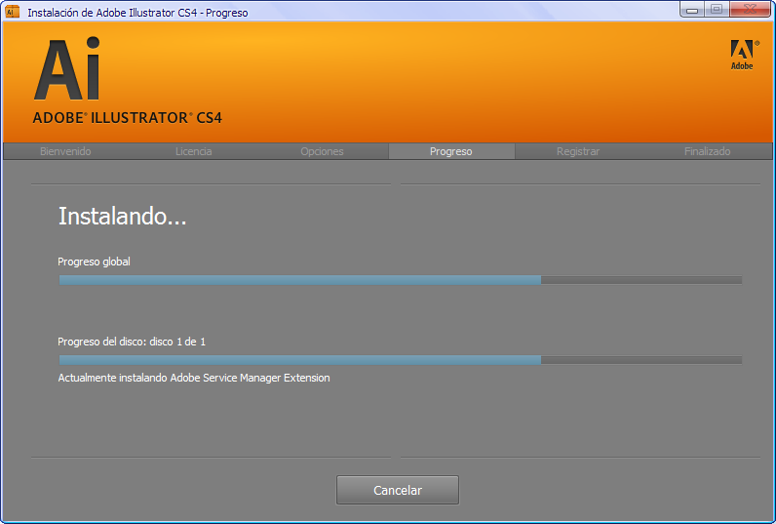Close the installer window
This screenshot has height=524, width=776.
coord(750,10)
